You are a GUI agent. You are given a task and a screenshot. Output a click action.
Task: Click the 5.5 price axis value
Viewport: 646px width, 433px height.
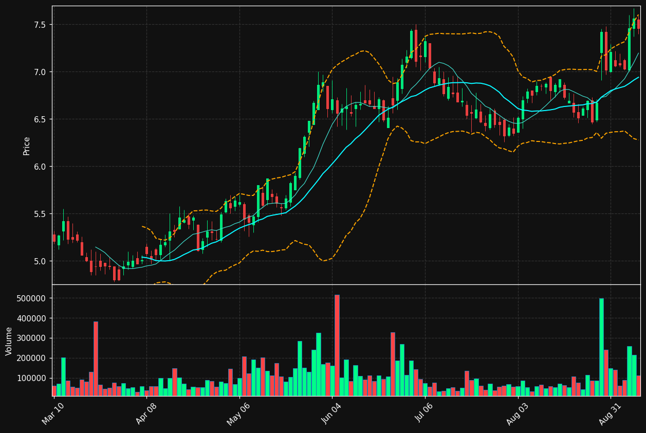coord(40,214)
